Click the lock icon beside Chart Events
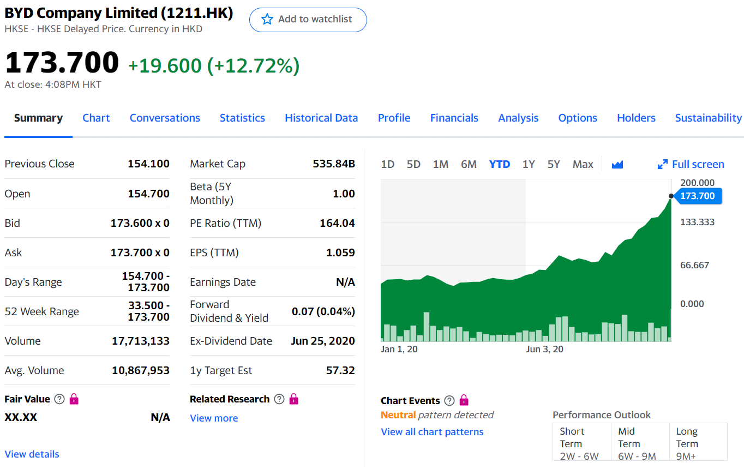This screenshot has height=469, width=744. click(x=464, y=401)
